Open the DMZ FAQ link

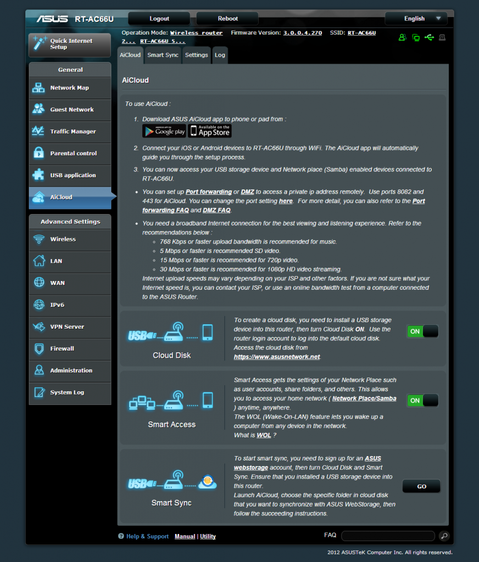pos(217,210)
